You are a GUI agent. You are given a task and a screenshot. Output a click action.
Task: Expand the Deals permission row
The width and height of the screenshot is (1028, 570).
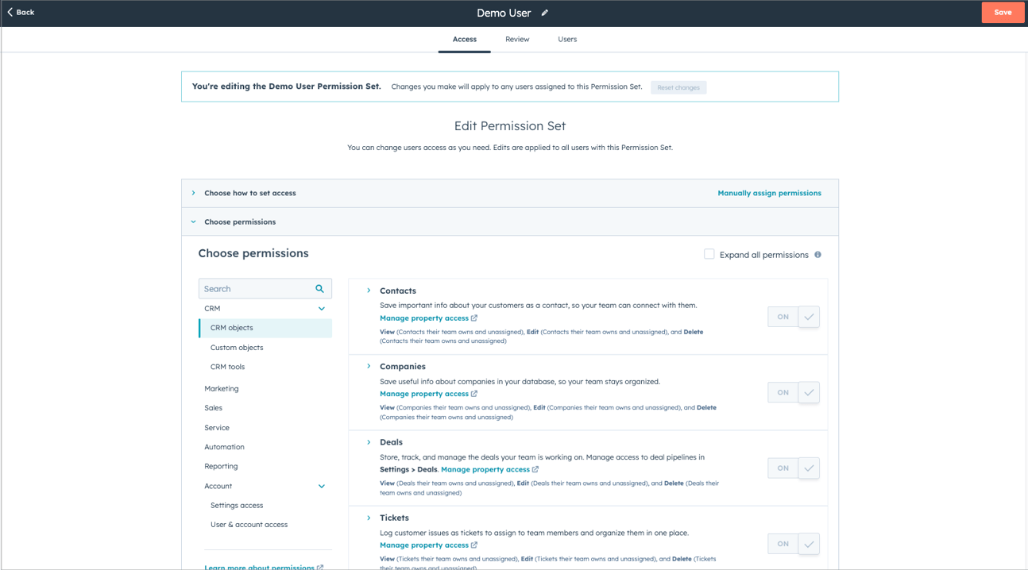[x=369, y=441]
